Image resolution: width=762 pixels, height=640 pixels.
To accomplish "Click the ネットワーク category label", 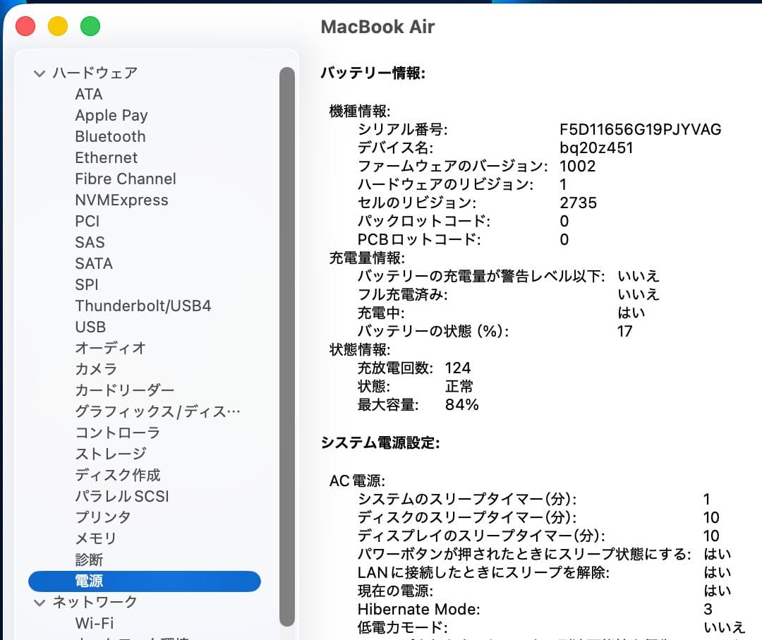I will click(x=95, y=602).
